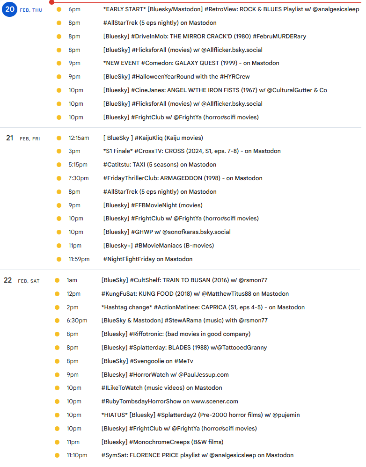Viewport: 366px width, 467px height.
Task: Click yellow dot beside 3pm #CrossTV event
Action: tap(59, 151)
